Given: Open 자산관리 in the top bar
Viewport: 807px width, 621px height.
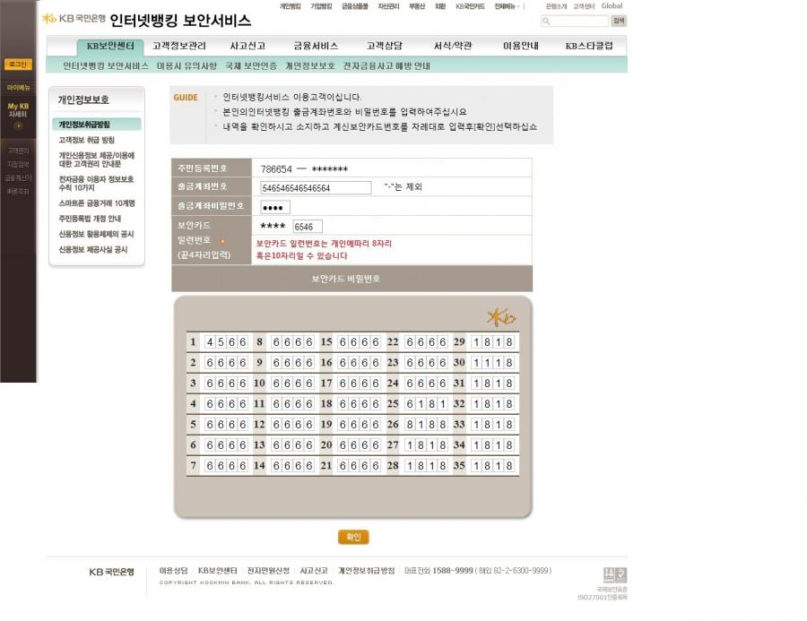Looking at the screenshot, I should [388, 6].
